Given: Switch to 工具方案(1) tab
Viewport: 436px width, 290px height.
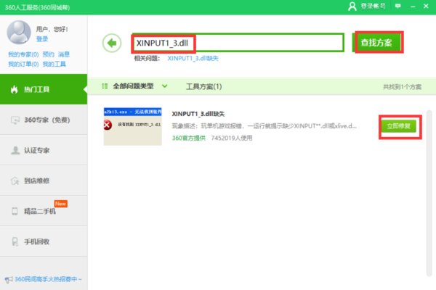Looking at the screenshot, I should [x=203, y=86].
